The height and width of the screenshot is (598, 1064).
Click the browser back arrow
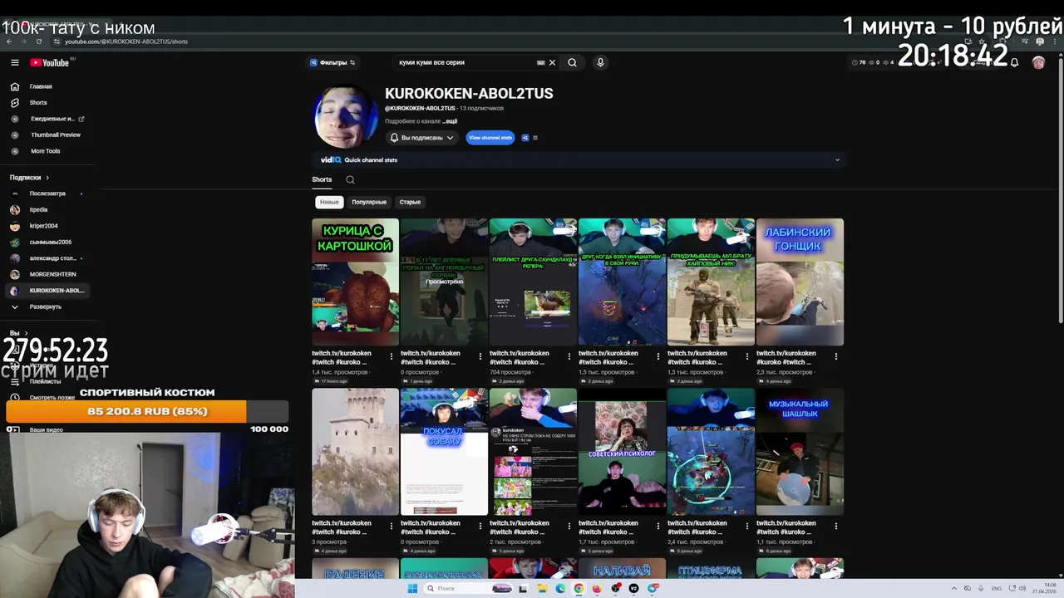coord(9,42)
